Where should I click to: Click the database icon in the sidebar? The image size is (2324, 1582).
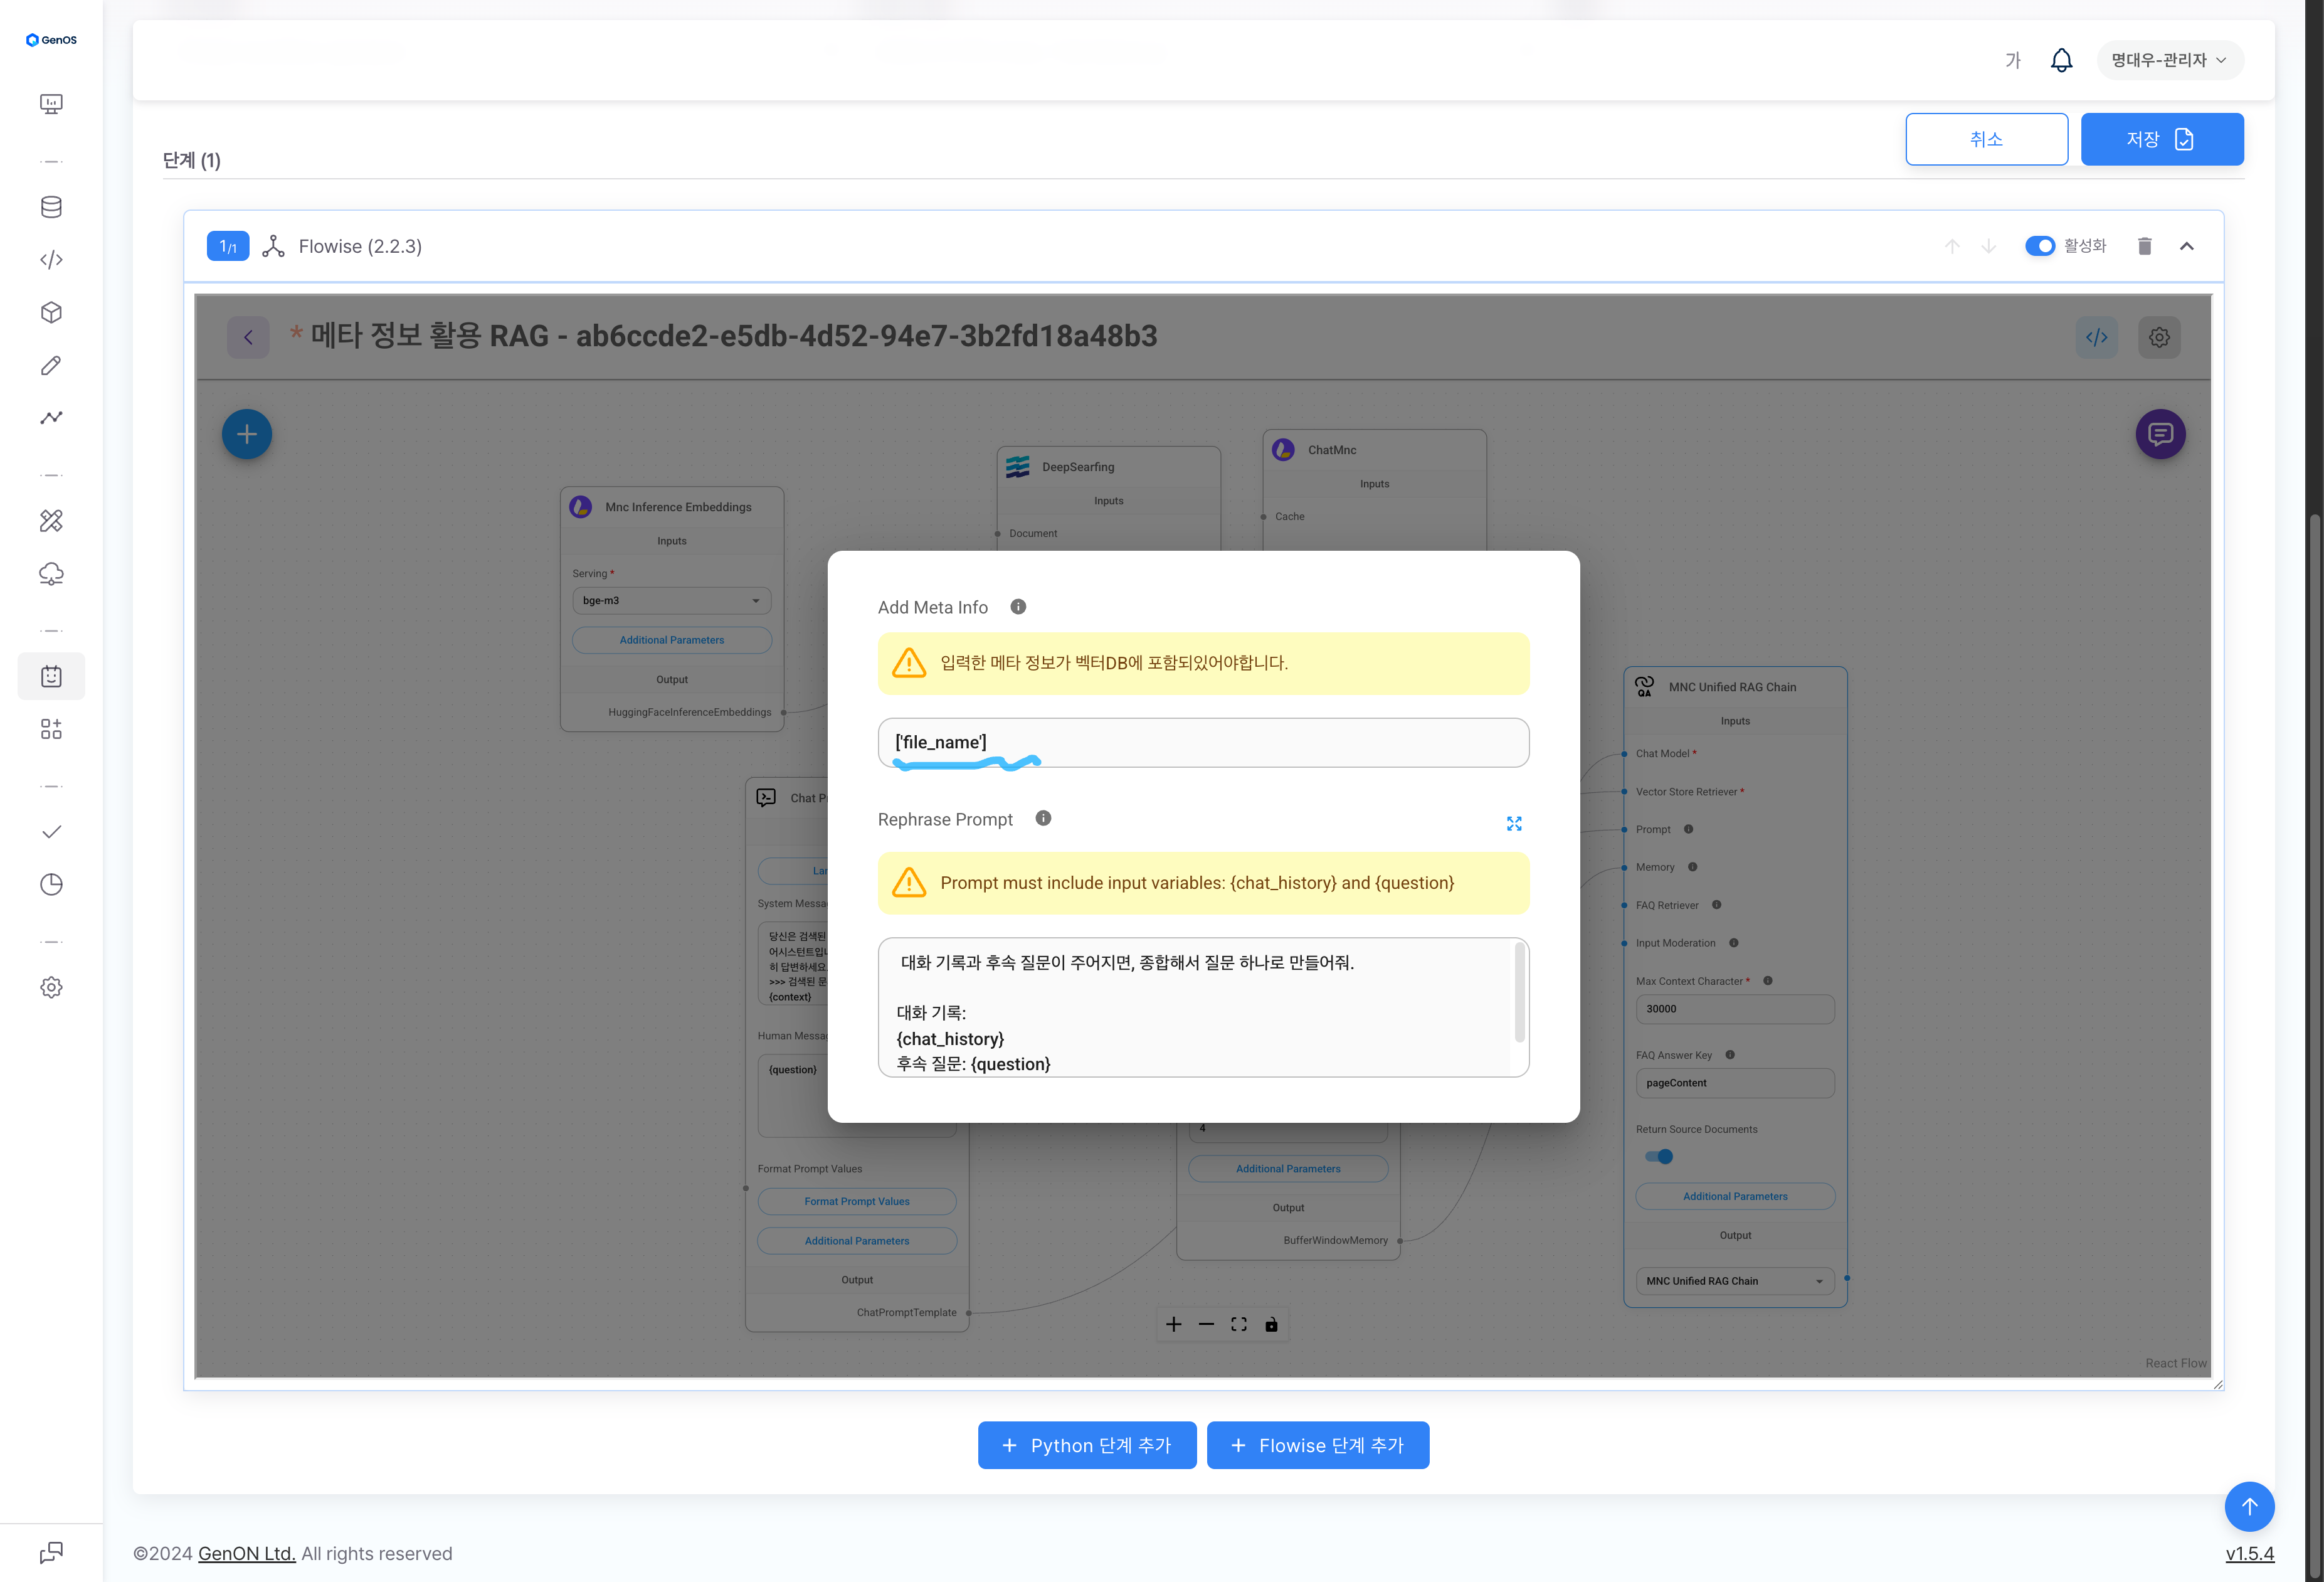51,207
